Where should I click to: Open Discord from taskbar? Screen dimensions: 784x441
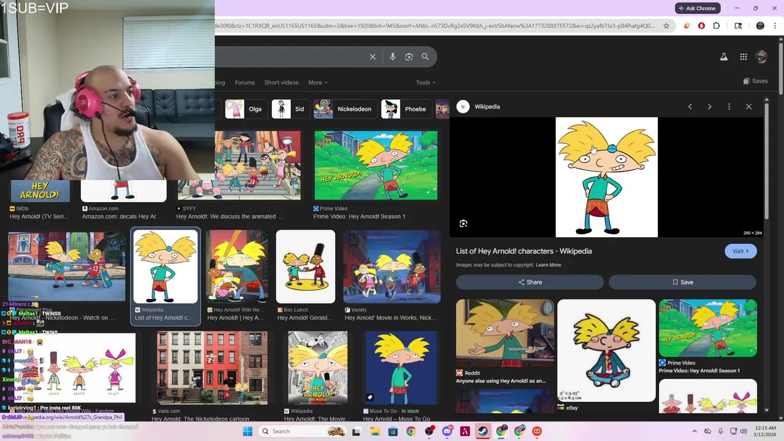[x=447, y=431]
